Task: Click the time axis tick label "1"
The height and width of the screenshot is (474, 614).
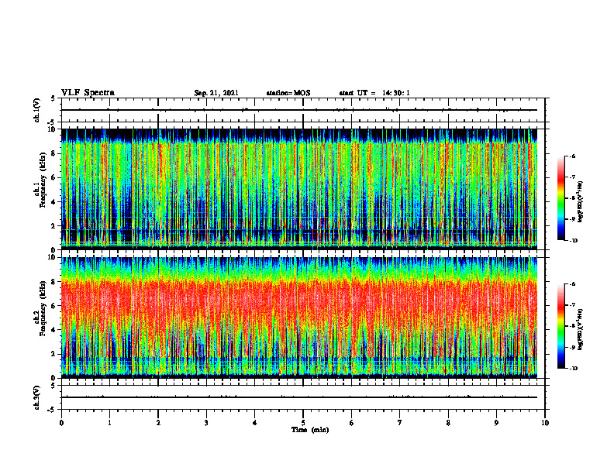Action: click(109, 423)
